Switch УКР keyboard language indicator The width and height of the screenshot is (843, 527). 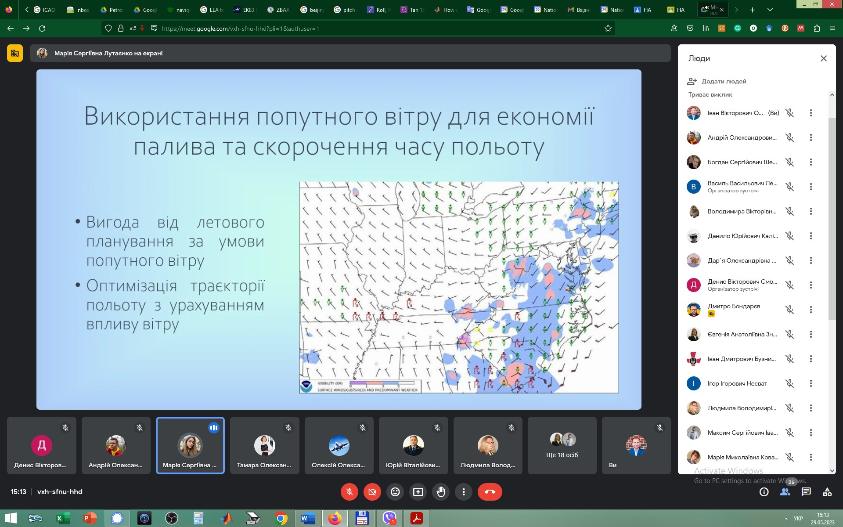pyautogui.click(x=798, y=518)
